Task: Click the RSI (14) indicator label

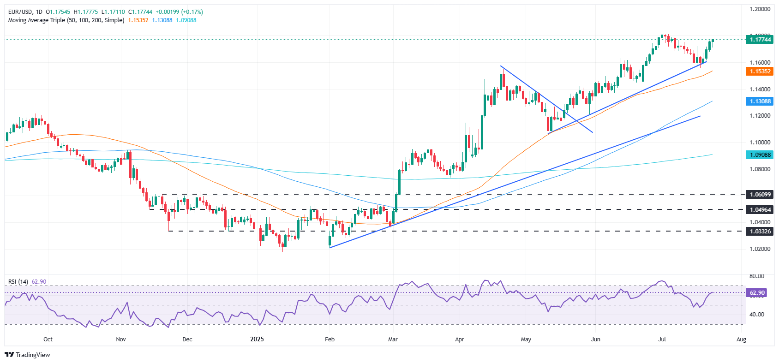Action: point(18,282)
